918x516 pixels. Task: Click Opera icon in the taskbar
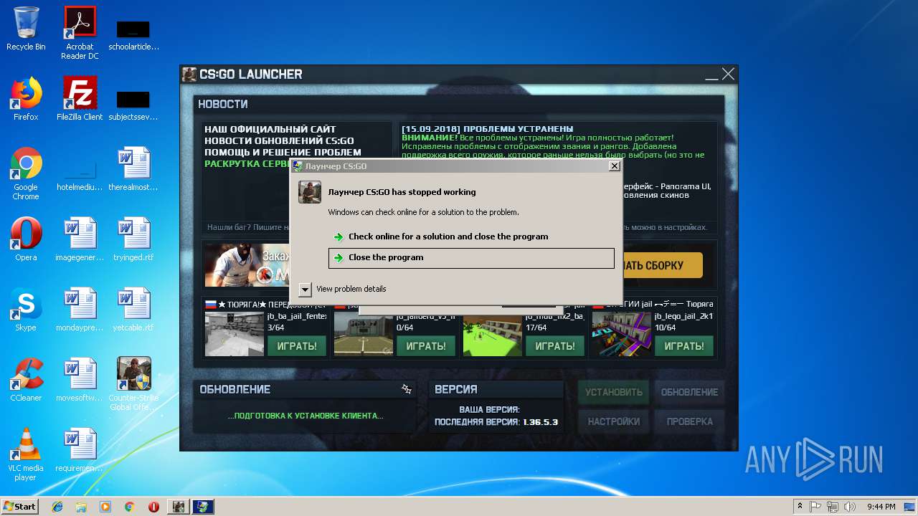click(153, 507)
